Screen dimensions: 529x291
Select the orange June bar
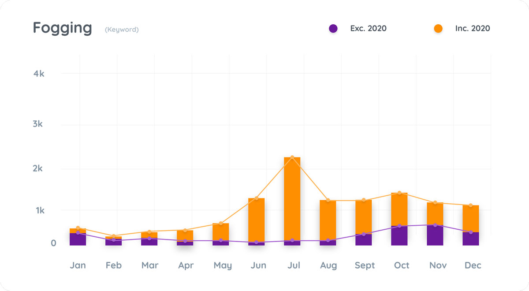(x=257, y=220)
